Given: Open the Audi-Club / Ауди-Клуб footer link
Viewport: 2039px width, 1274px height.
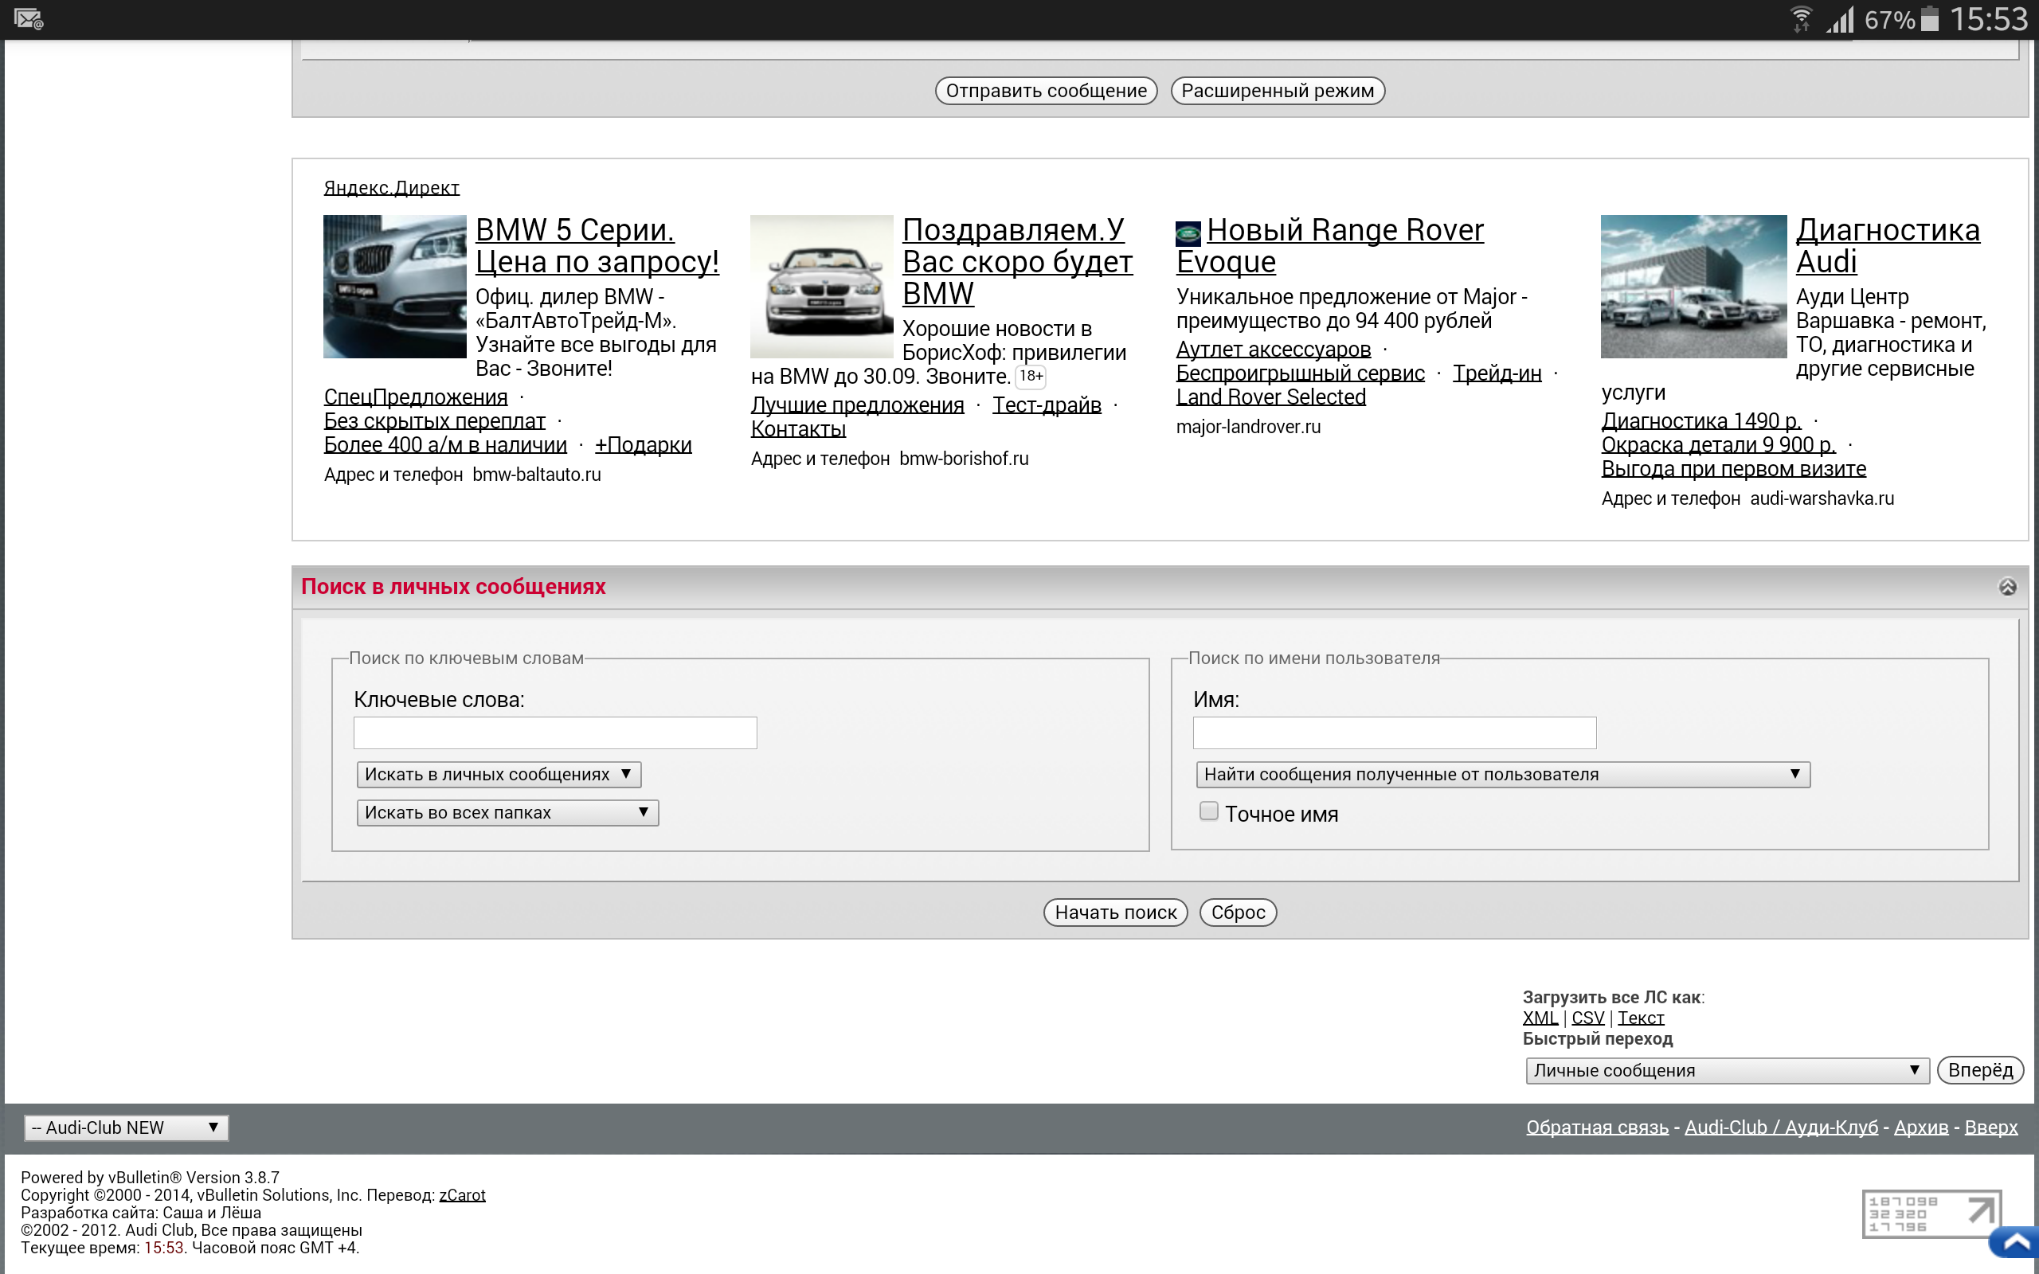Looking at the screenshot, I should 1781,1127.
